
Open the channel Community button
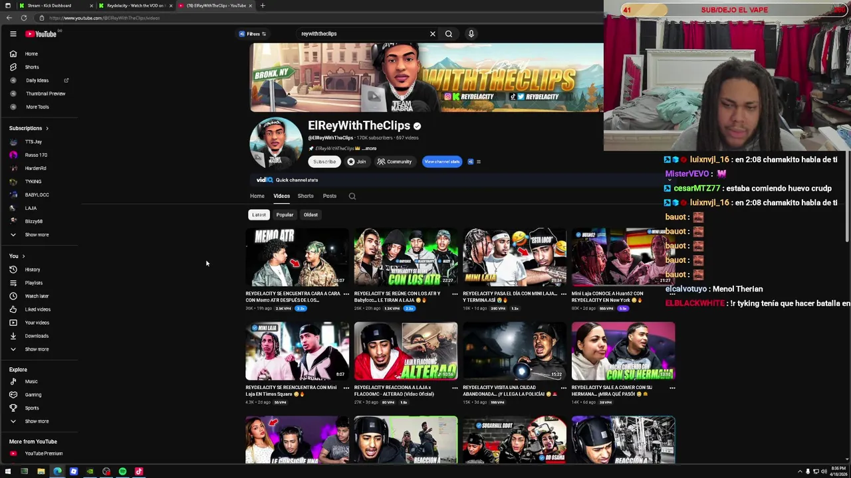[x=395, y=162]
